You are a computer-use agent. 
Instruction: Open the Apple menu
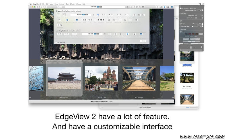pos(31,4)
